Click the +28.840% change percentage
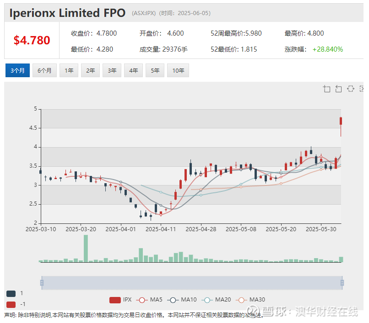The image size is (369, 323). [328, 49]
